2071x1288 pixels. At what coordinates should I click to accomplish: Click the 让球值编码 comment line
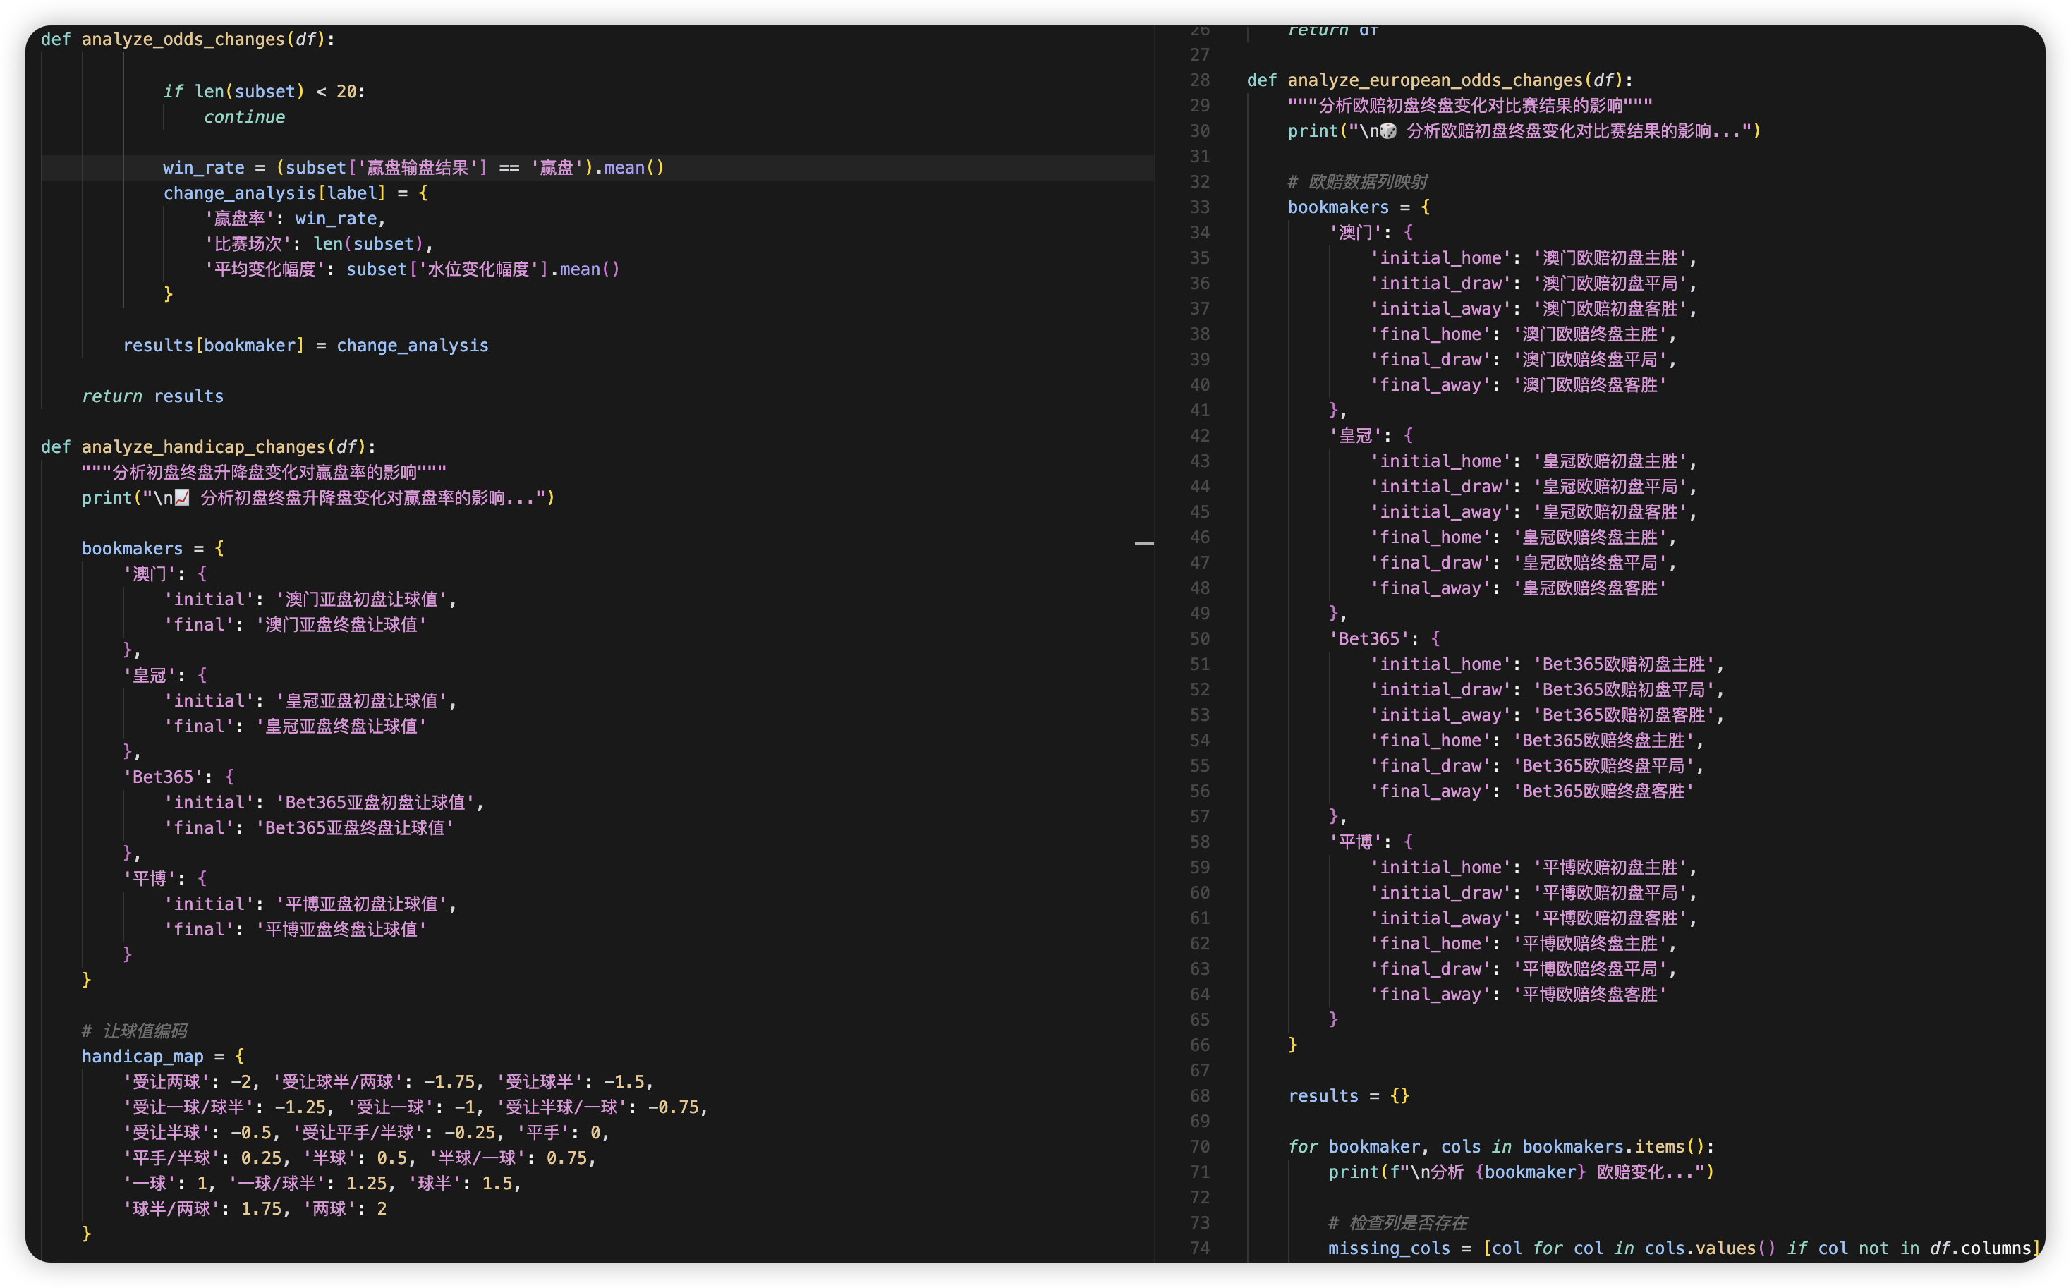[x=134, y=1031]
